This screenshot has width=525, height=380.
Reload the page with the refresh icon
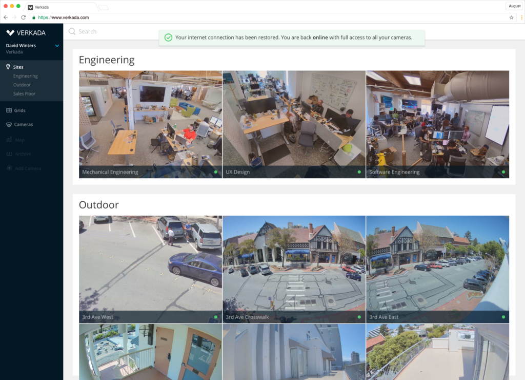point(24,17)
